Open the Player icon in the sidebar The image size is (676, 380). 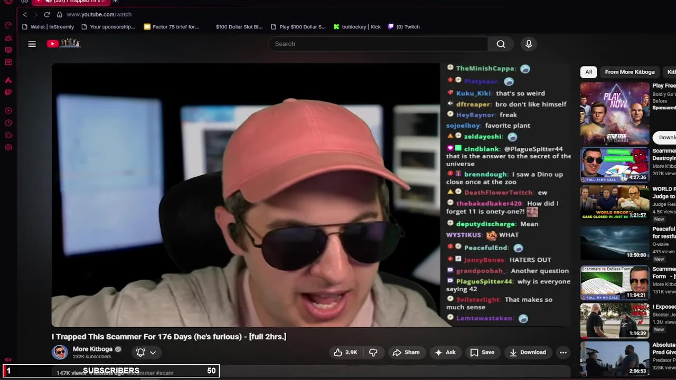coord(8,111)
